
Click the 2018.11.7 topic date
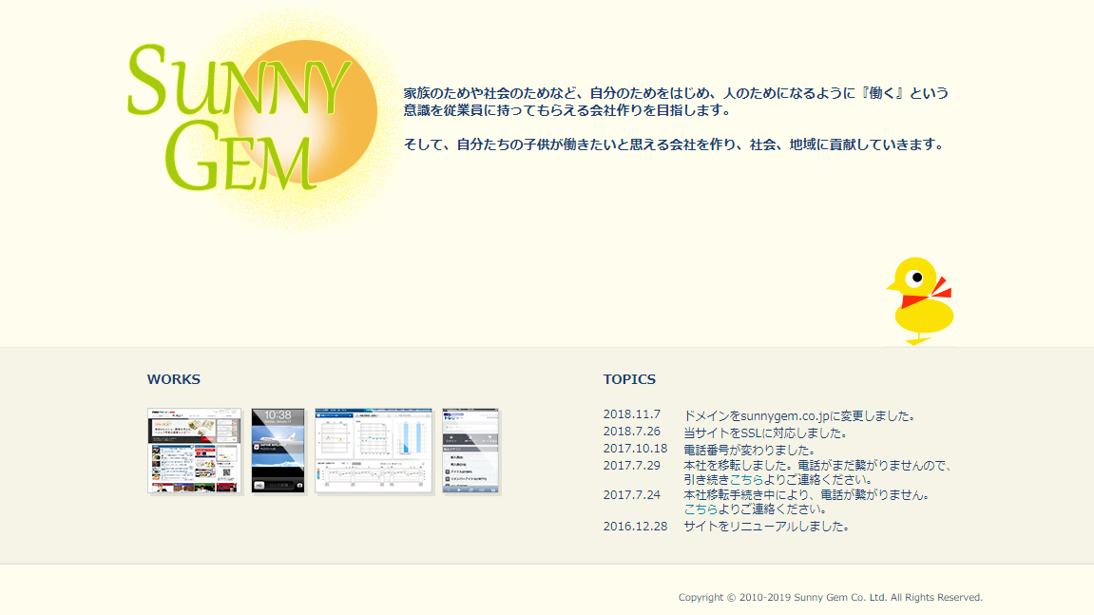coord(631,415)
